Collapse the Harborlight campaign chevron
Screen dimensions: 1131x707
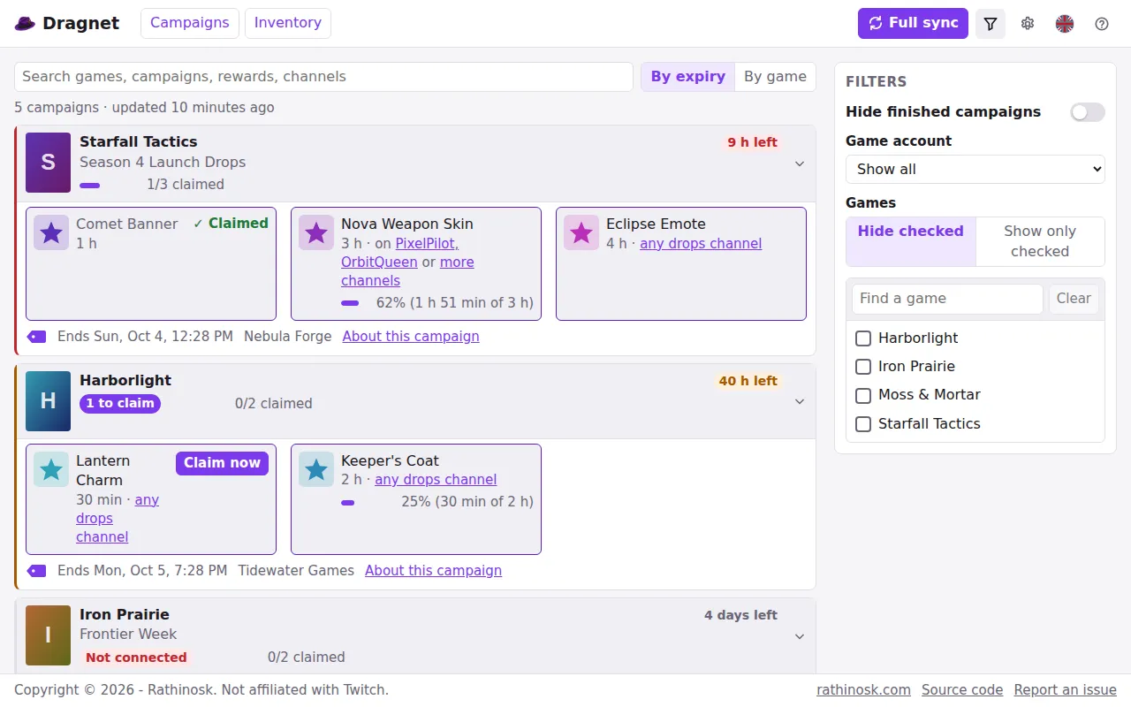coord(800,401)
